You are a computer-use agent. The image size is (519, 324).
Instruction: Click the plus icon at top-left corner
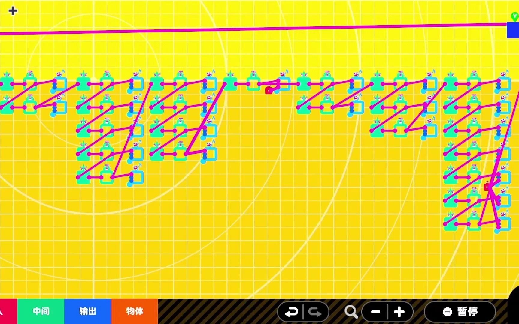click(x=13, y=11)
